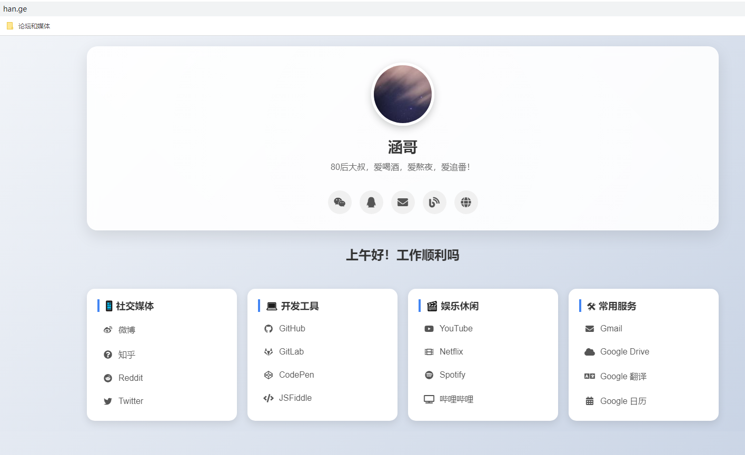Click the Zhihu question mark icon
Viewport: 745px width, 455px height.
coord(108,355)
